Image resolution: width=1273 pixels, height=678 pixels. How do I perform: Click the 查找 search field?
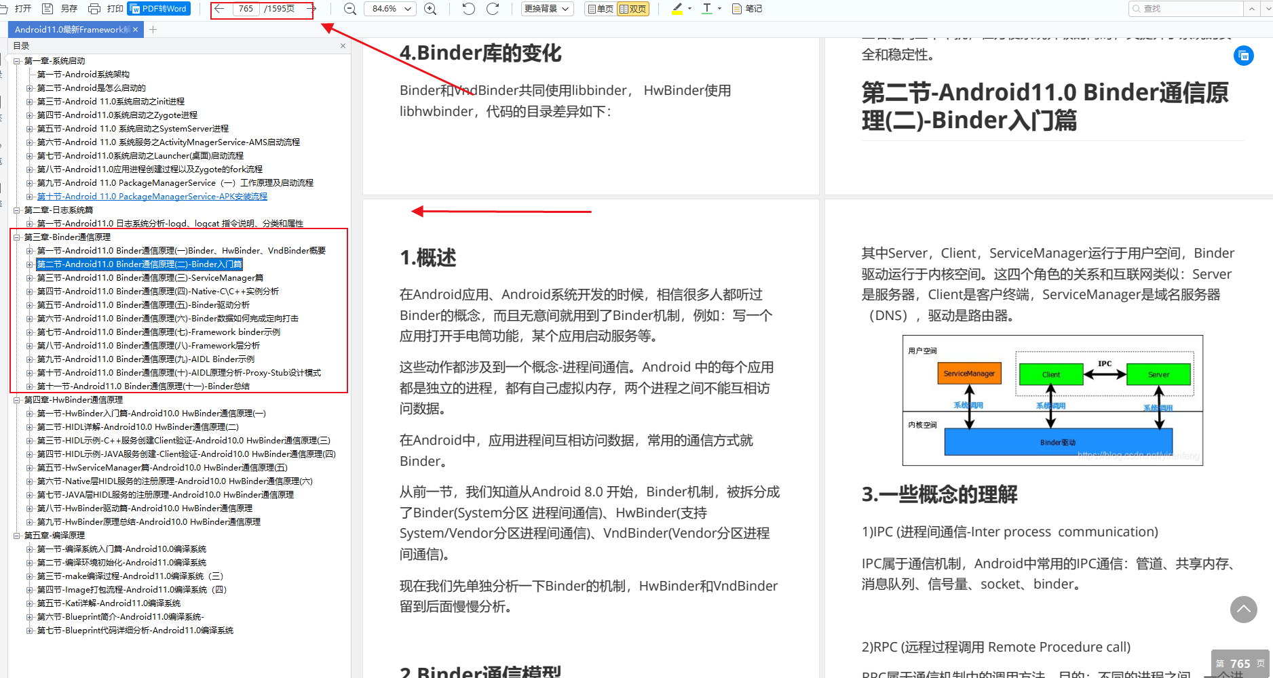pyautogui.click(x=1185, y=9)
